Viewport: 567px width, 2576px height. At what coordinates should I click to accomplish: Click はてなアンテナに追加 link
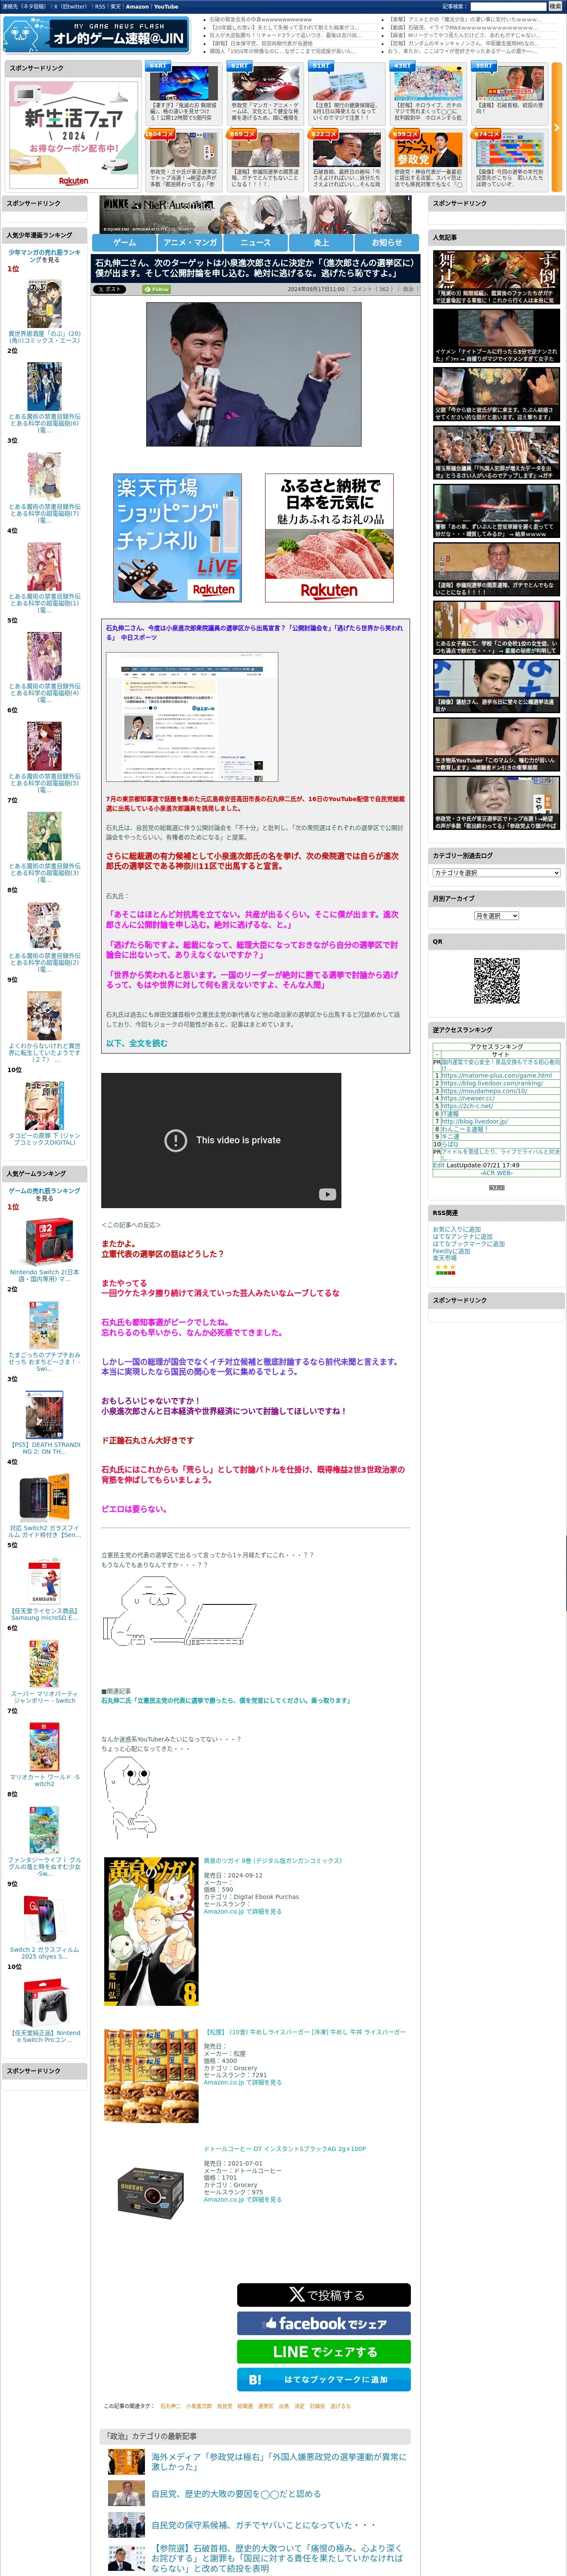coord(462,1237)
